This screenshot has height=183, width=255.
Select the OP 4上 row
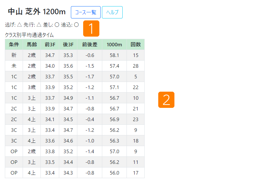click(75, 173)
